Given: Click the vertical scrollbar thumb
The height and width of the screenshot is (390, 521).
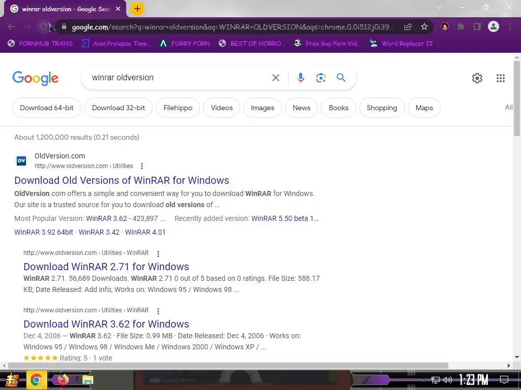Looking at the screenshot, I should 517,98.
